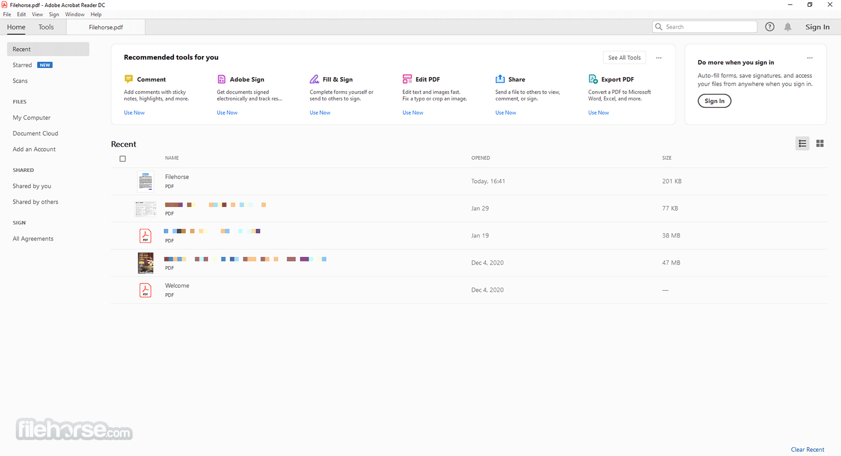
Task: Click the Adobe Acrobat title bar icon
Action: click(x=5, y=5)
